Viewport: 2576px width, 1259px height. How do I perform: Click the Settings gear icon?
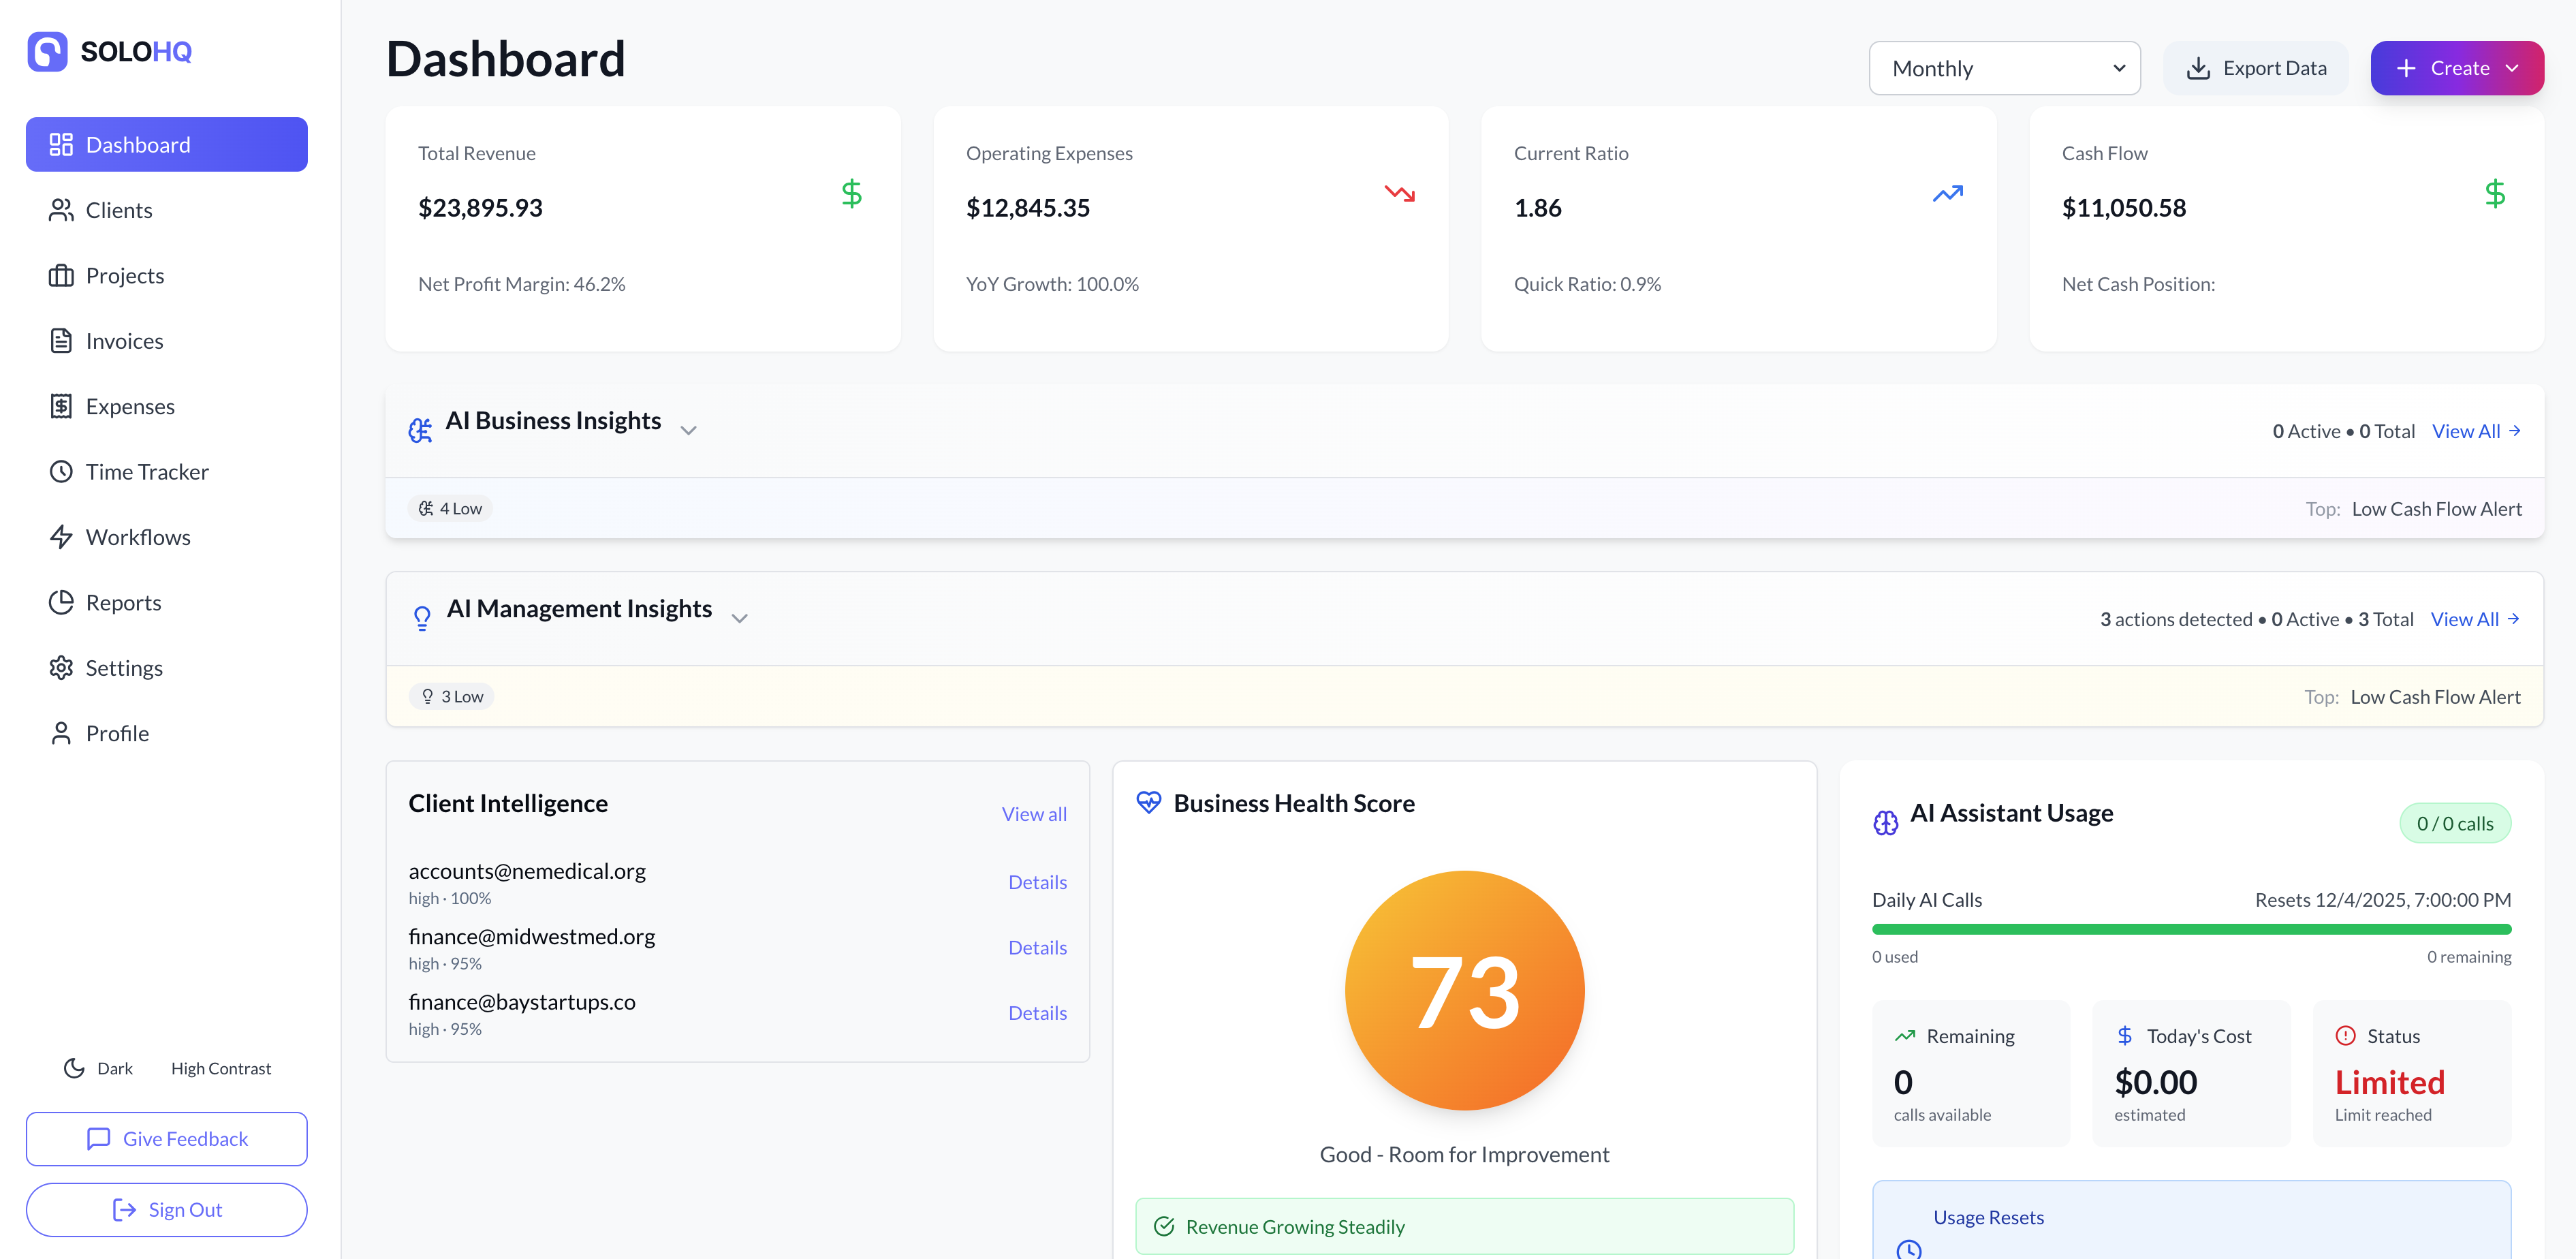(61, 668)
